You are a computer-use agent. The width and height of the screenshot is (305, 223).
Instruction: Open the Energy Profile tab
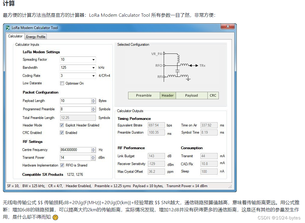coord(36,37)
